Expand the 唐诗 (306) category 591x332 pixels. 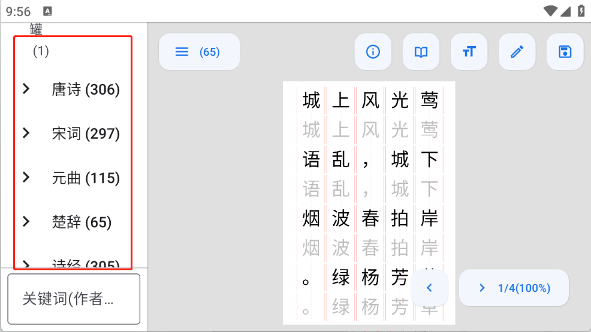coord(26,89)
